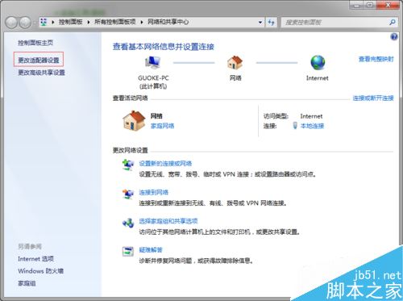Open Internet 选项 in sidebar
Screen dimensions: 403x301
[35, 259]
